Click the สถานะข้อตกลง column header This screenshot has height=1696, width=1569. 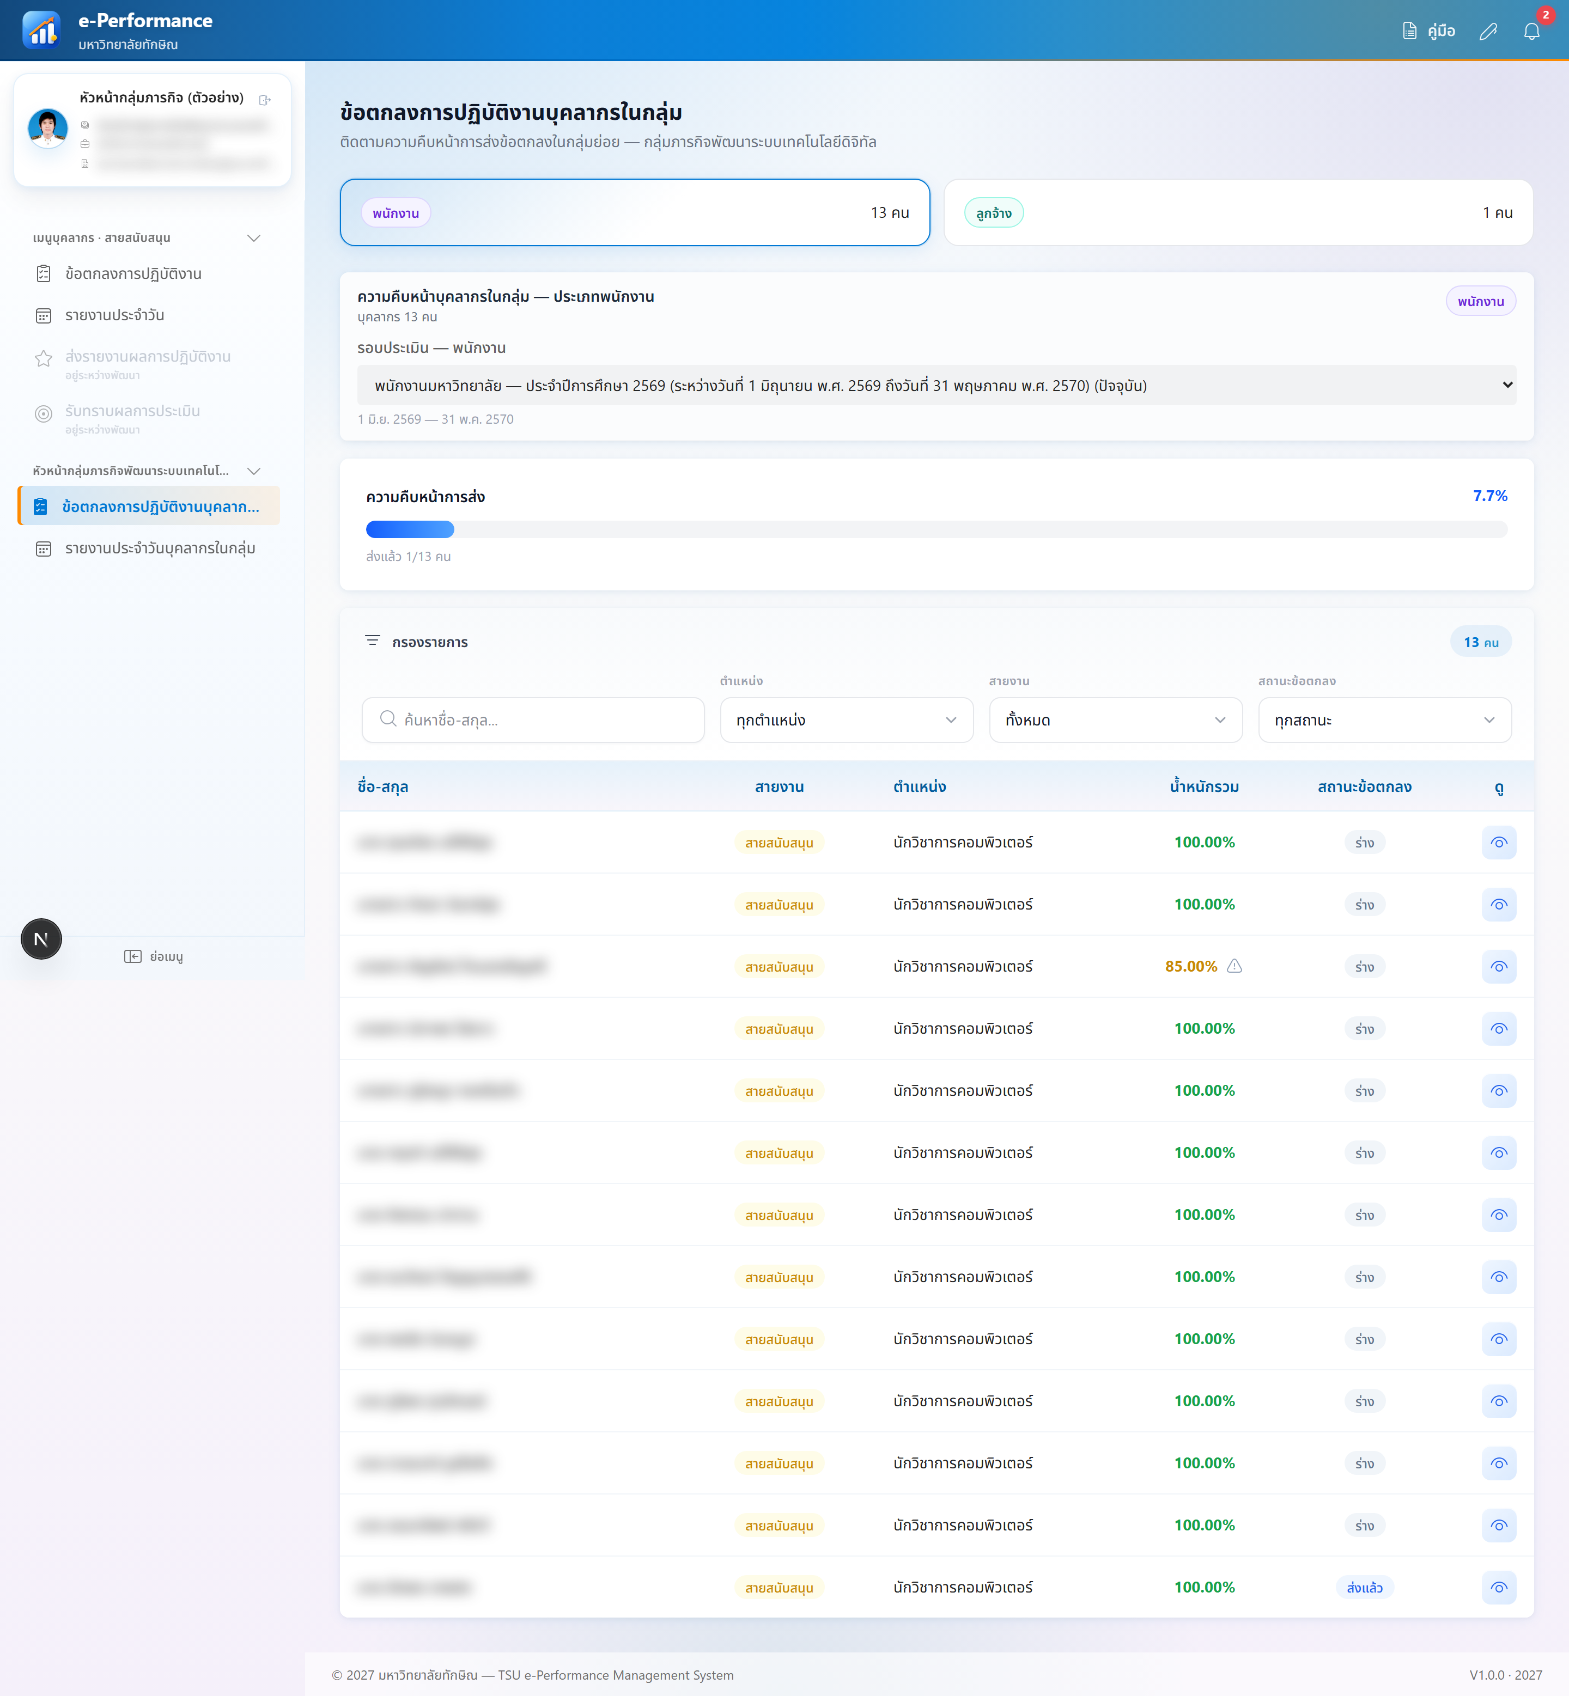1364,787
